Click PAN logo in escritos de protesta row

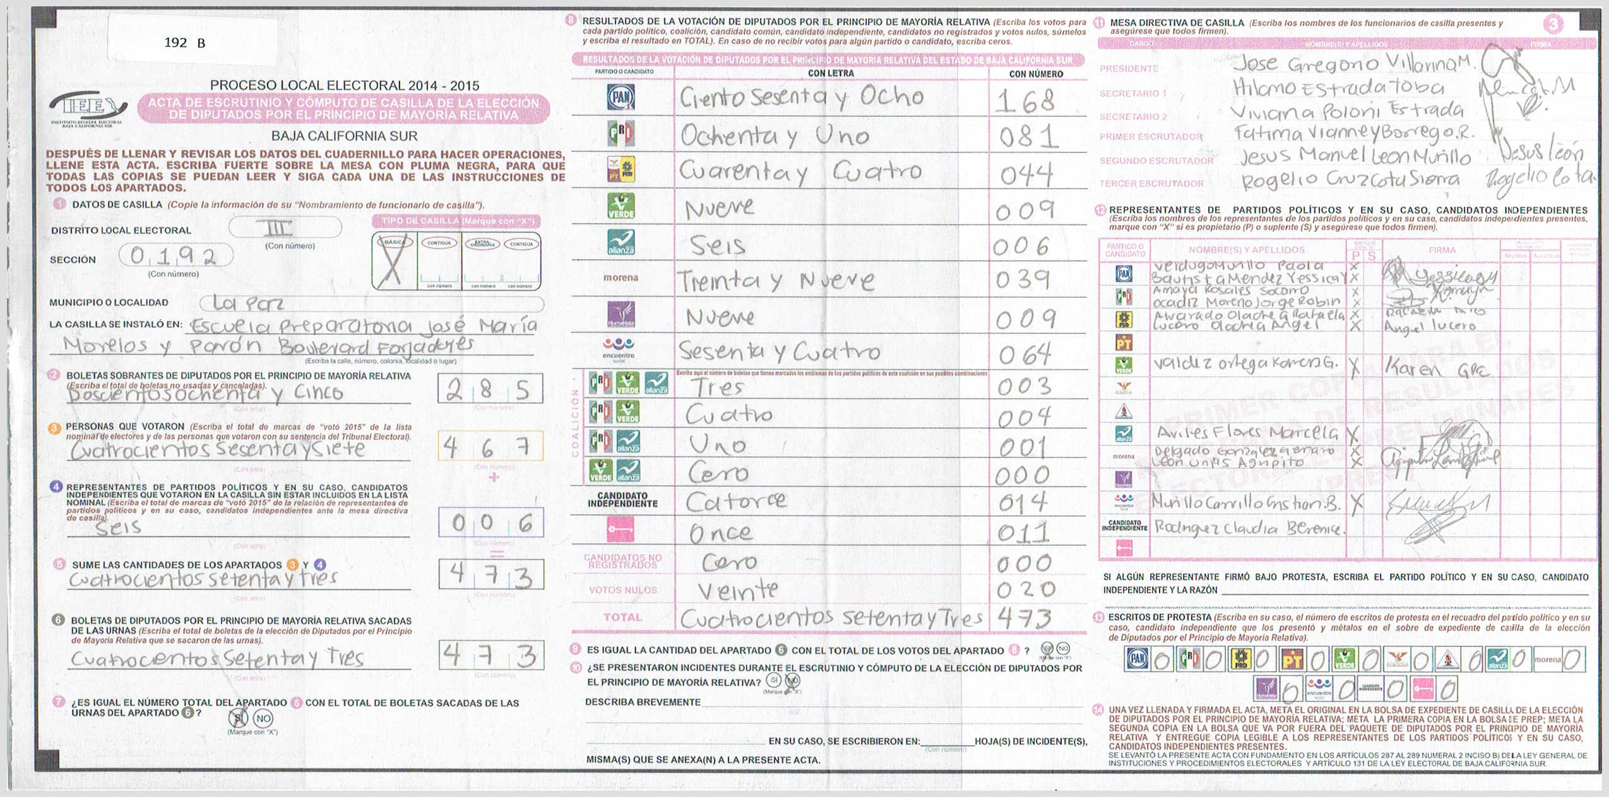pos(1137,659)
